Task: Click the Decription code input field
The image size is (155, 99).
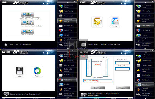Action: [122, 63]
